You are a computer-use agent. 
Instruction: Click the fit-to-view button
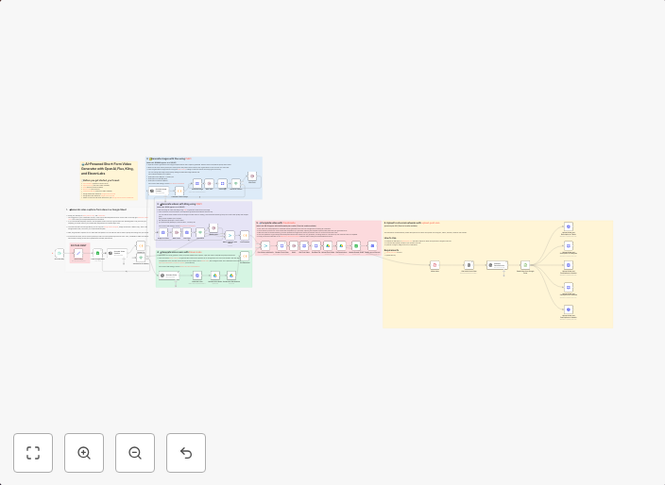(33, 453)
